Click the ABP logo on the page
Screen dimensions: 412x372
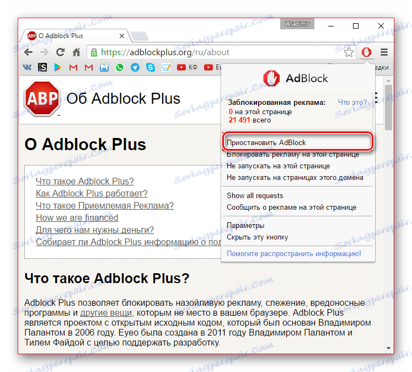42,99
